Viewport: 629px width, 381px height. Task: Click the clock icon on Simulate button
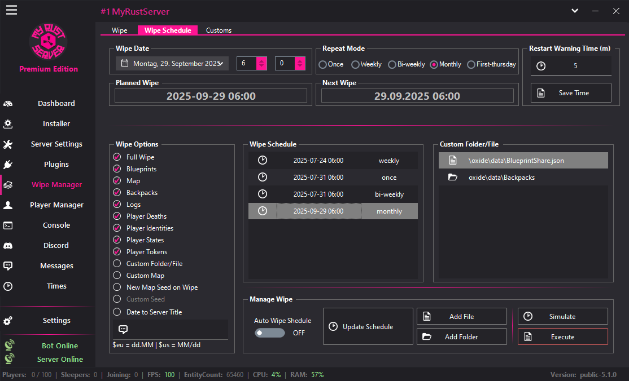[527, 316]
